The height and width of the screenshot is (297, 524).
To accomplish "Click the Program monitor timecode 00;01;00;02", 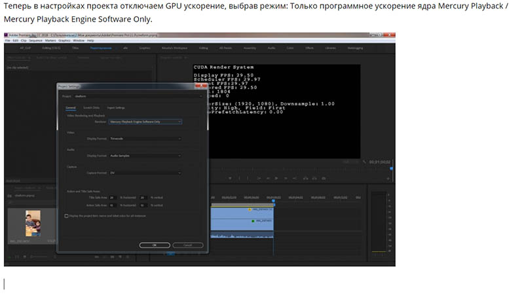I will tap(380, 162).
